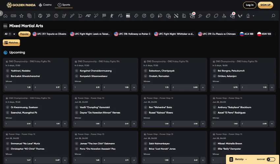The height and width of the screenshot is (164, 280).
Task: Open the favorites star icon
Action: (21, 16)
